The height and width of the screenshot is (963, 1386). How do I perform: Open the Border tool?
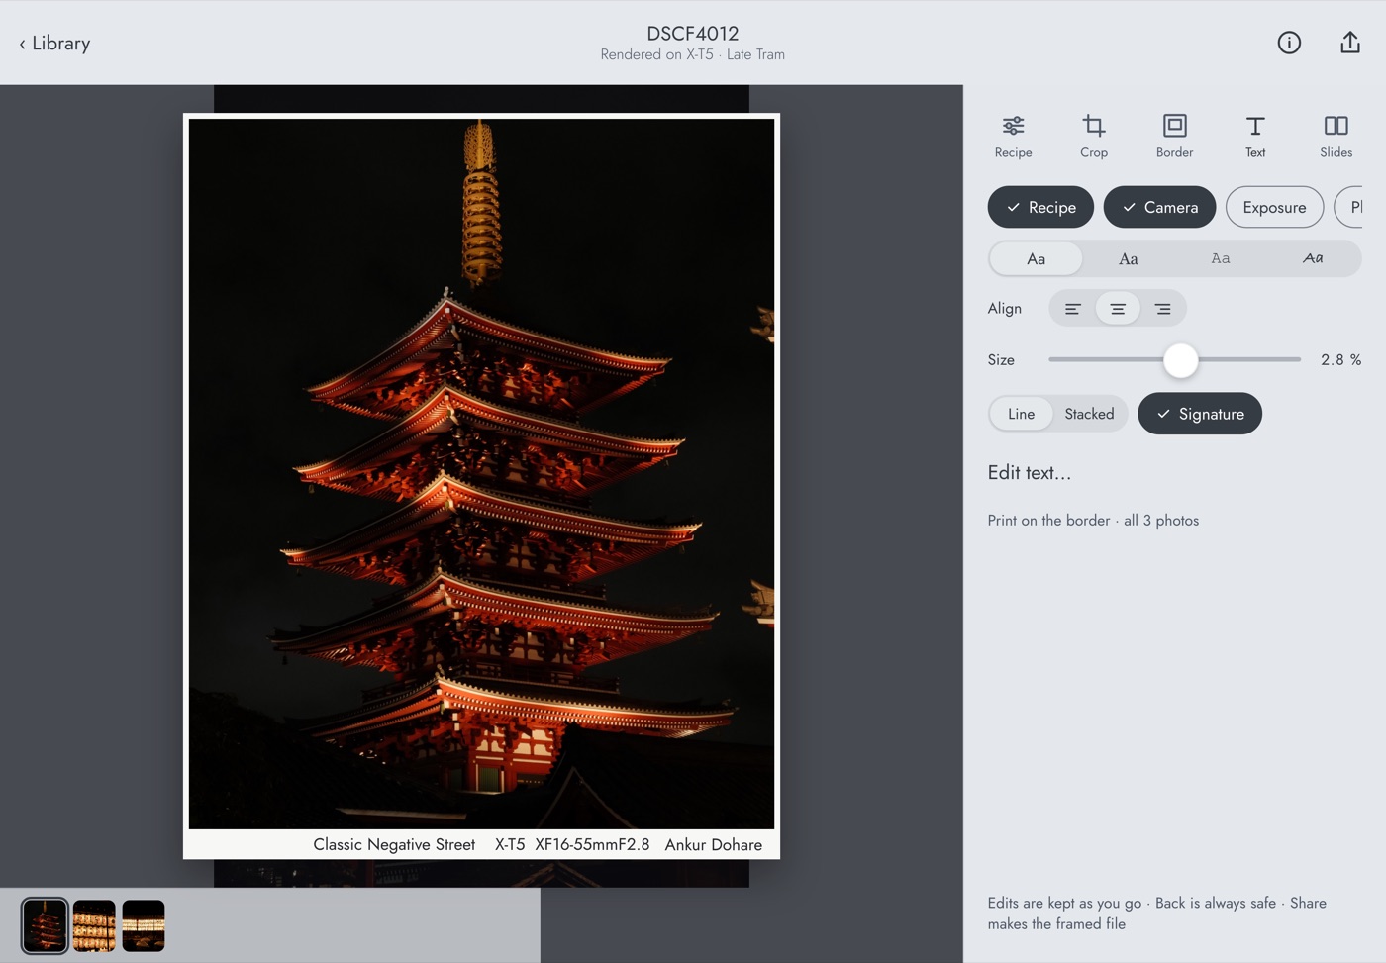[1174, 136]
